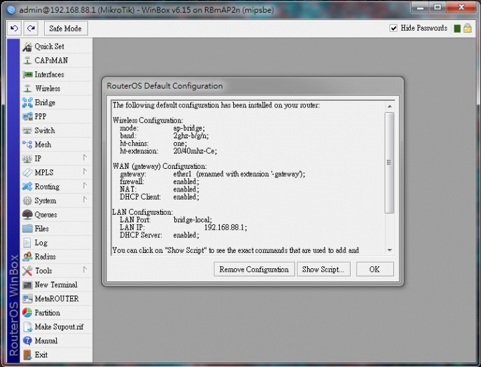Image resolution: width=481 pixels, height=367 pixels.
Task: Click the Wireless antenna icon
Action: (x=27, y=89)
